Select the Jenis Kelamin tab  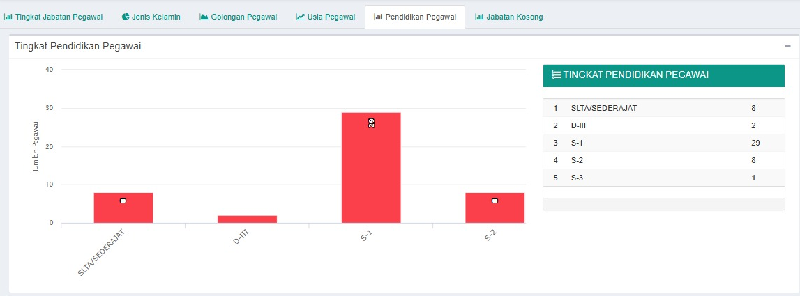156,17
